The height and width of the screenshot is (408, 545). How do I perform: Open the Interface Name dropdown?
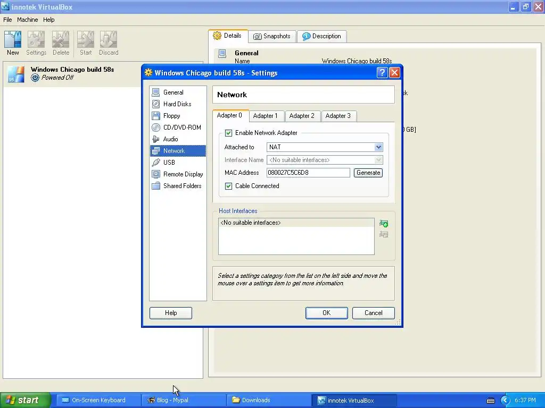pos(325,160)
